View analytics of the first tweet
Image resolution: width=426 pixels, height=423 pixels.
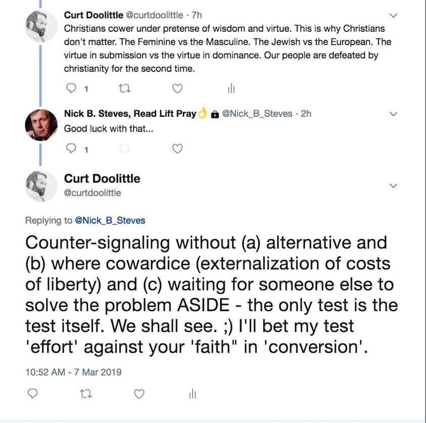tap(231, 89)
